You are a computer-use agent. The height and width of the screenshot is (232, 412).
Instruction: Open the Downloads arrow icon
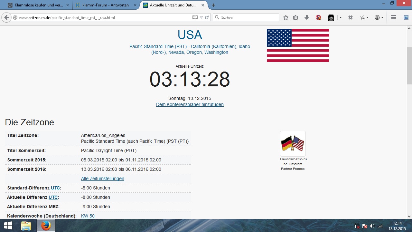click(306, 18)
